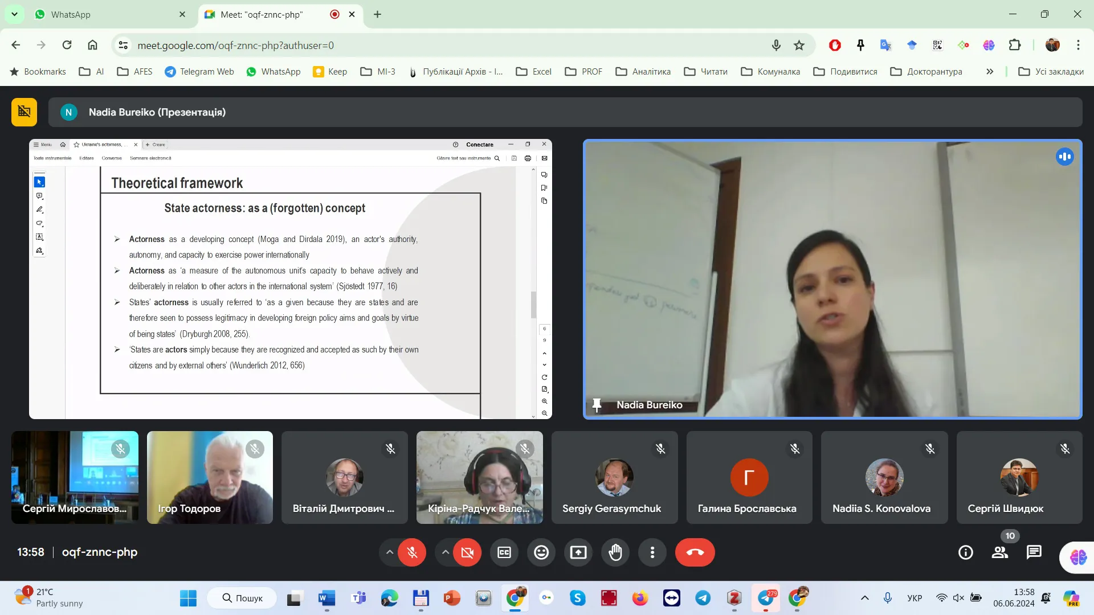Toggle closed captions
Screen dimensions: 1094x615
[504, 552]
